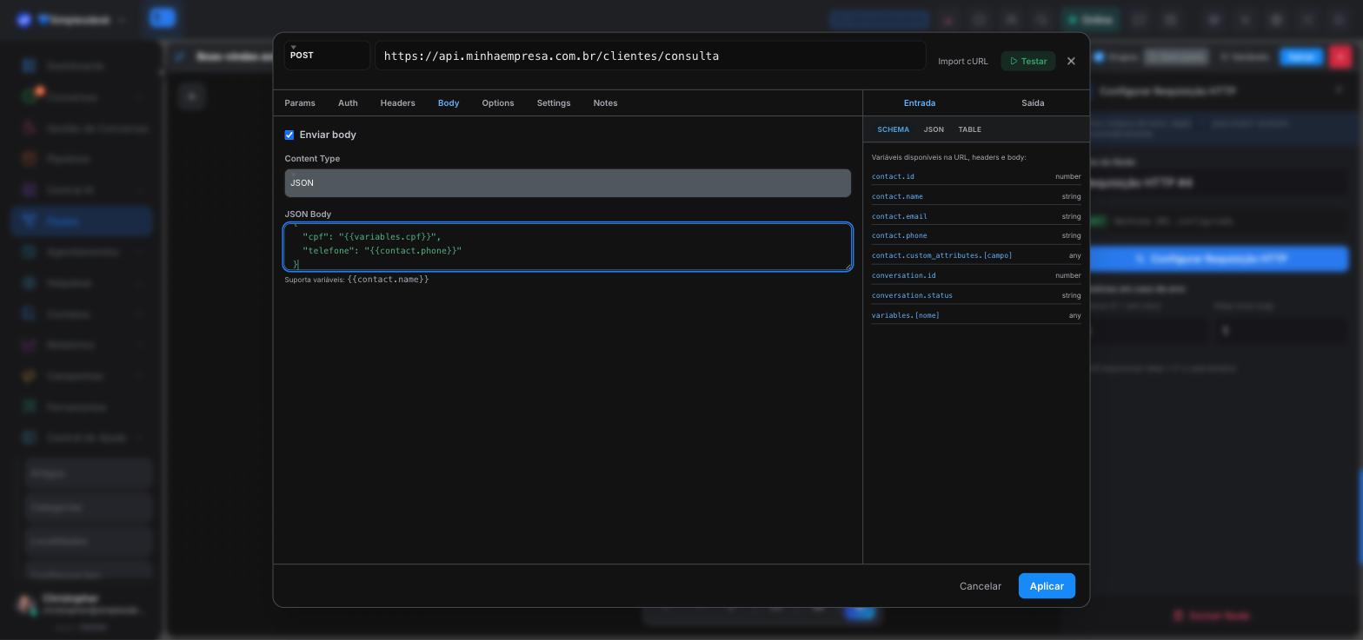This screenshot has height=640, width=1363.
Task: Click the contact.custom_attributes.[campo] variable
Action: click(x=941, y=255)
